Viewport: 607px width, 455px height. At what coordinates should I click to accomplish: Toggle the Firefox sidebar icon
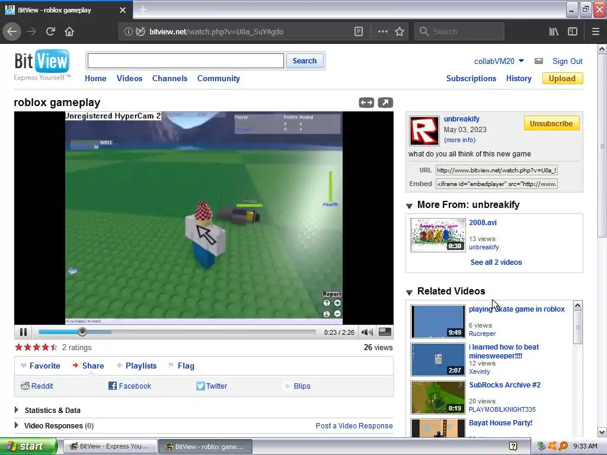pos(573,32)
